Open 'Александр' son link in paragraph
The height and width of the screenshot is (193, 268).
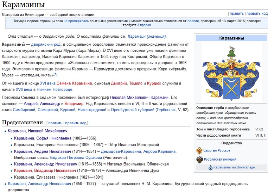50,104
